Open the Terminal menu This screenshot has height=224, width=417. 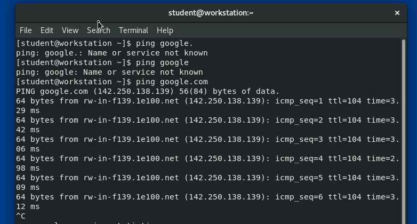pos(133,30)
